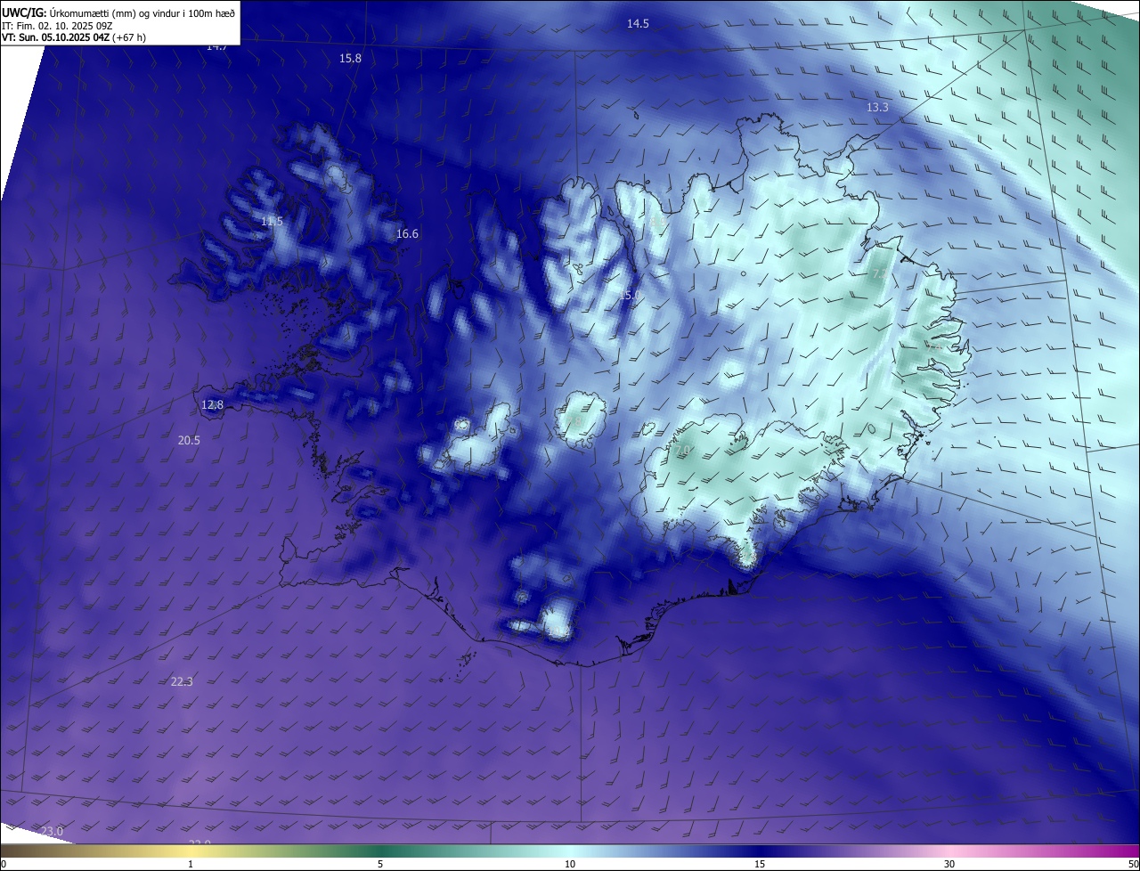This screenshot has height=871, width=1140.
Task: Click the 5 tick label on the color scale
Action: coord(380,864)
